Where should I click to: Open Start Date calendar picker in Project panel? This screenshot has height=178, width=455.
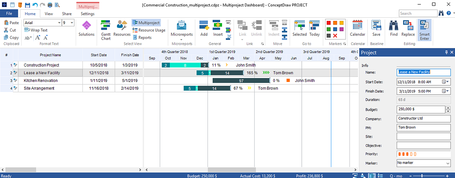coord(445,82)
